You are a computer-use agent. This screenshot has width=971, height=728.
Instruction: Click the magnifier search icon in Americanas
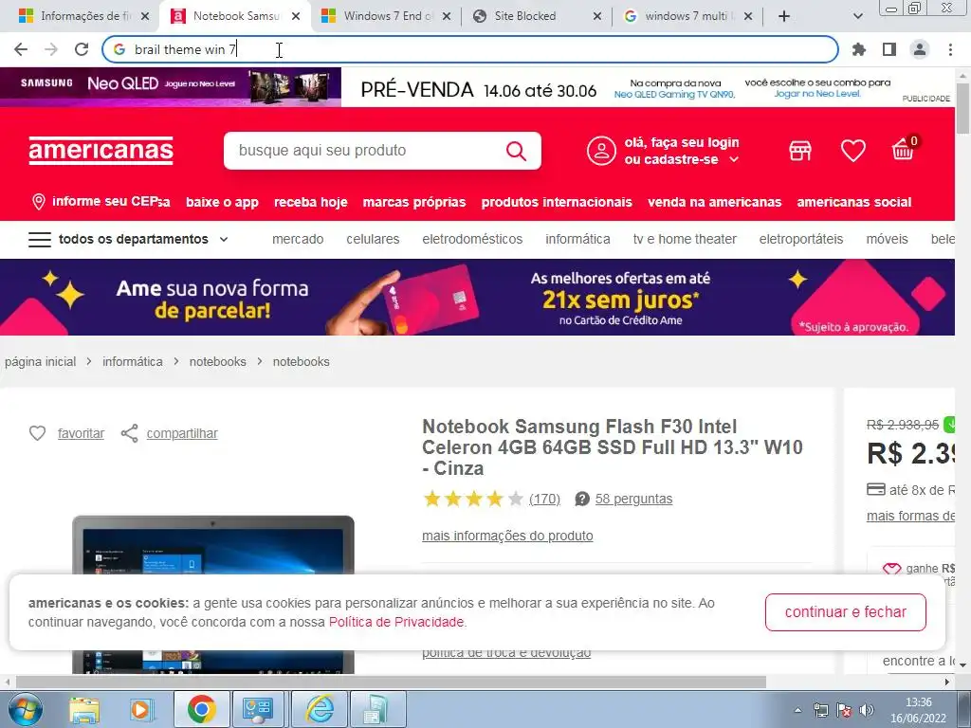tap(516, 151)
